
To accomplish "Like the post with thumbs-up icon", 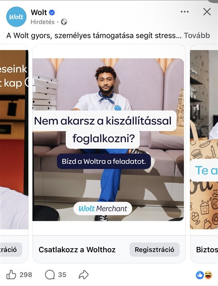I will tap(11, 275).
